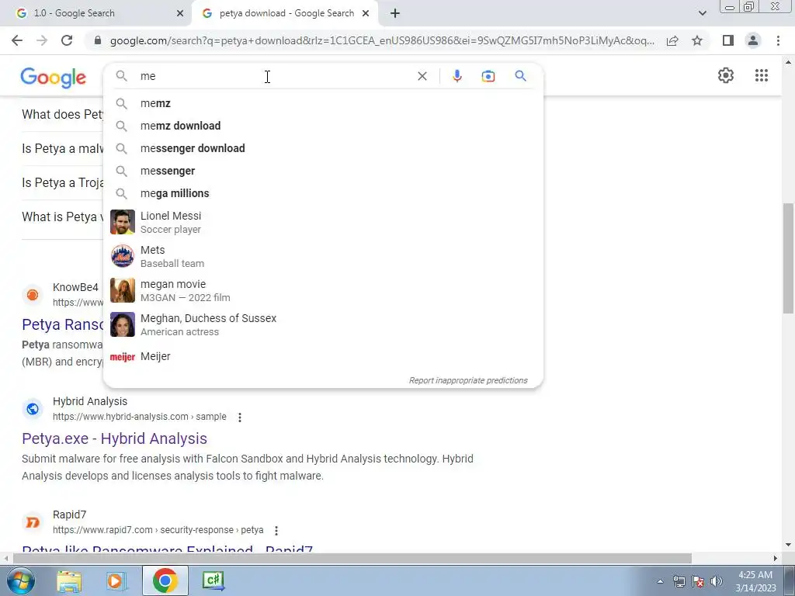Screen dimensions: 795x596
Task: Open the Windows Start menu
Action: [19, 580]
